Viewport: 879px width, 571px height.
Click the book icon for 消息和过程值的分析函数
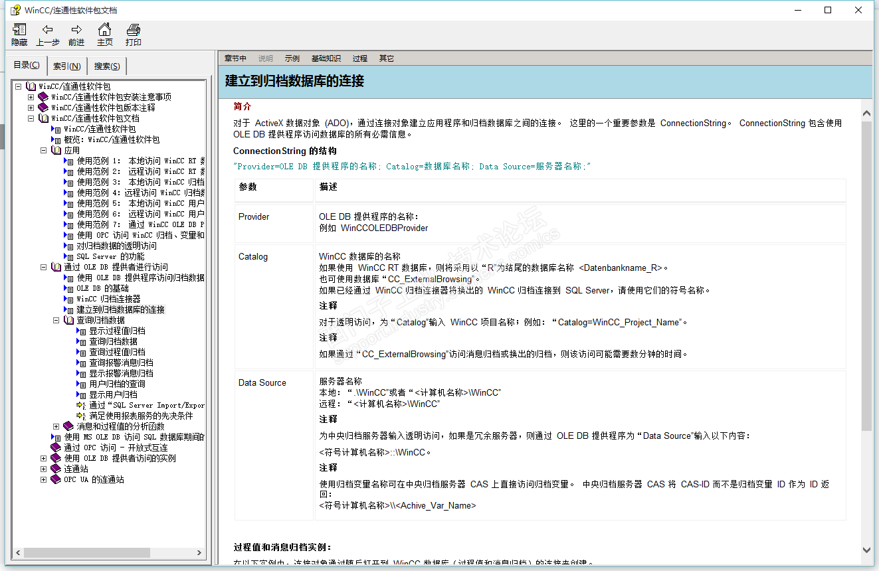(x=68, y=426)
